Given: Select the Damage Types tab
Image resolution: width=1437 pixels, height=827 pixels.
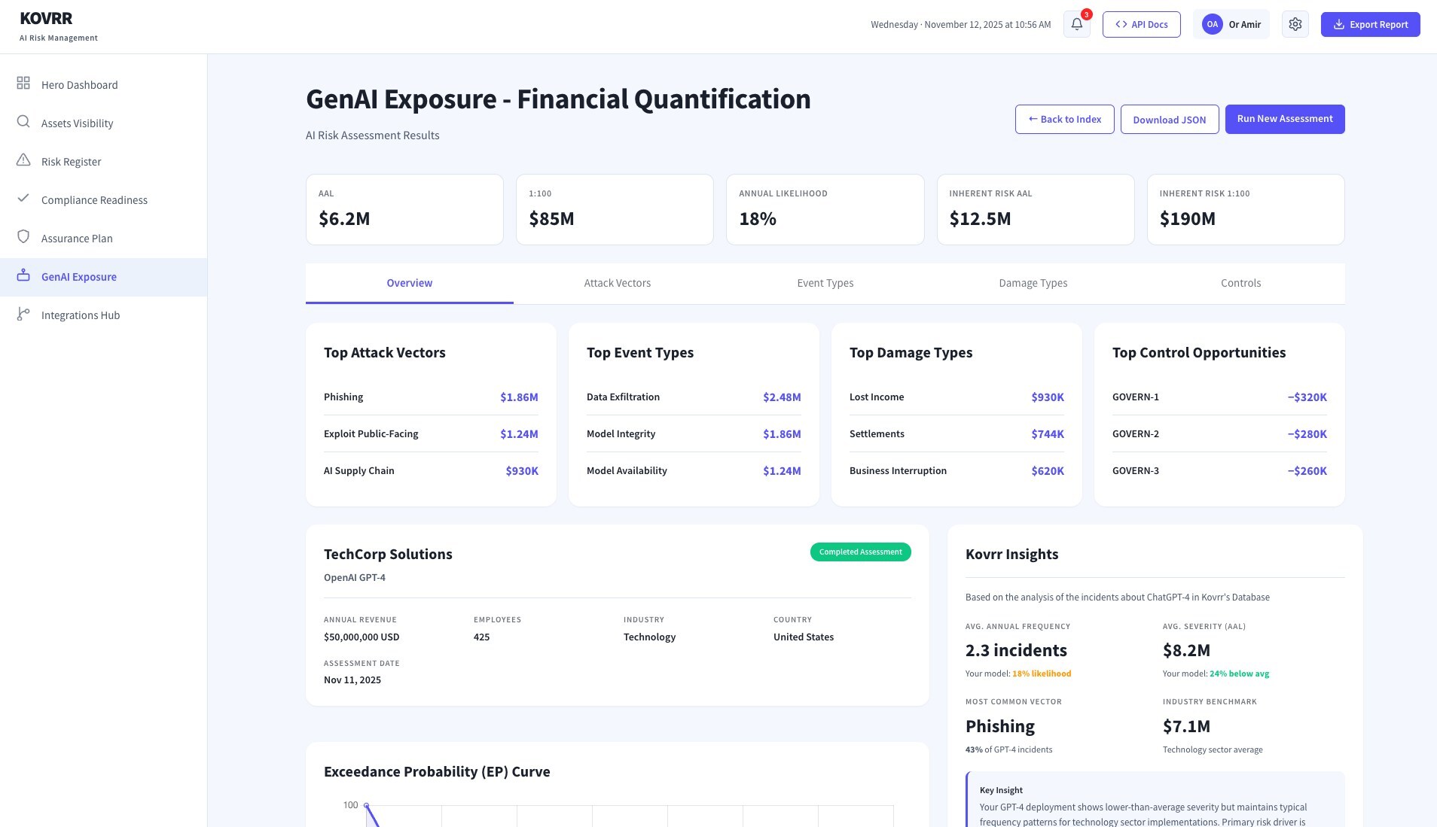Looking at the screenshot, I should (x=1033, y=283).
